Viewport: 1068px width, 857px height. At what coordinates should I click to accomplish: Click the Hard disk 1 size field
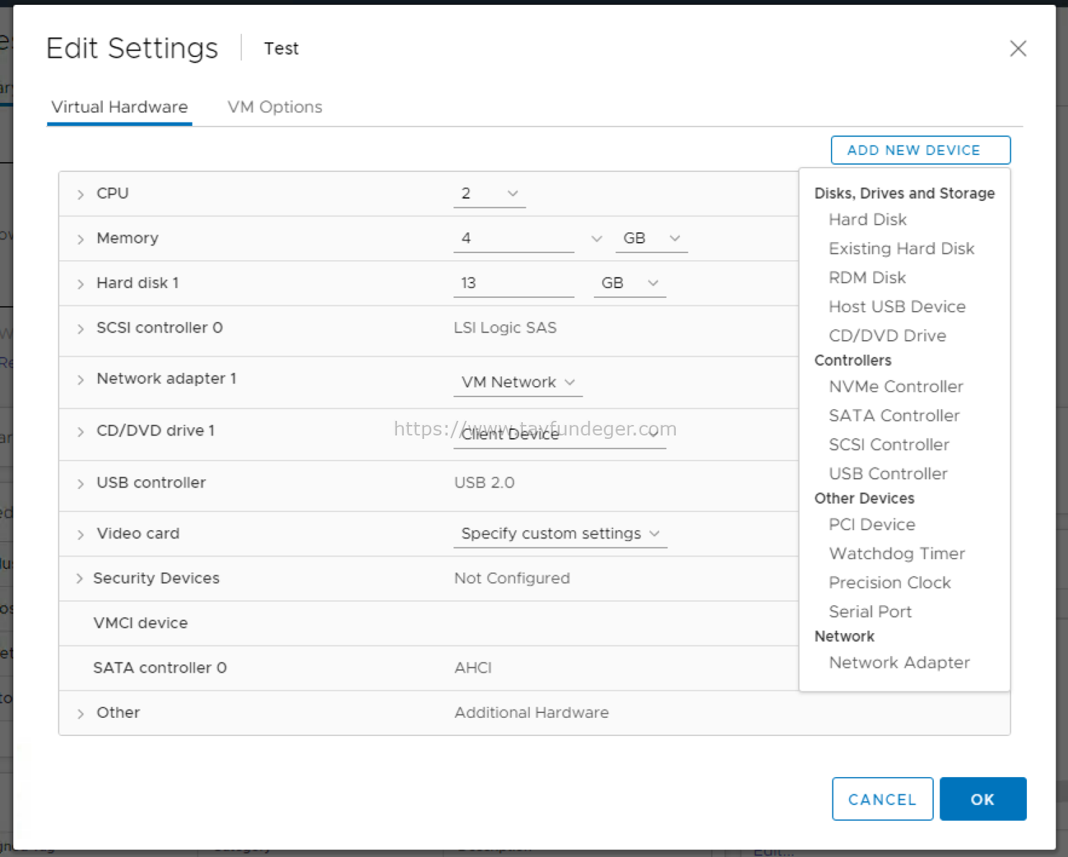click(x=514, y=283)
